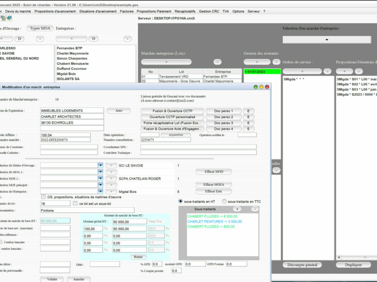
Task: Click the Décompte général button
Action: (x=302, y=265)
